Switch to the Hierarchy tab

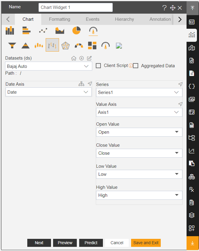(x=124, y=19)
